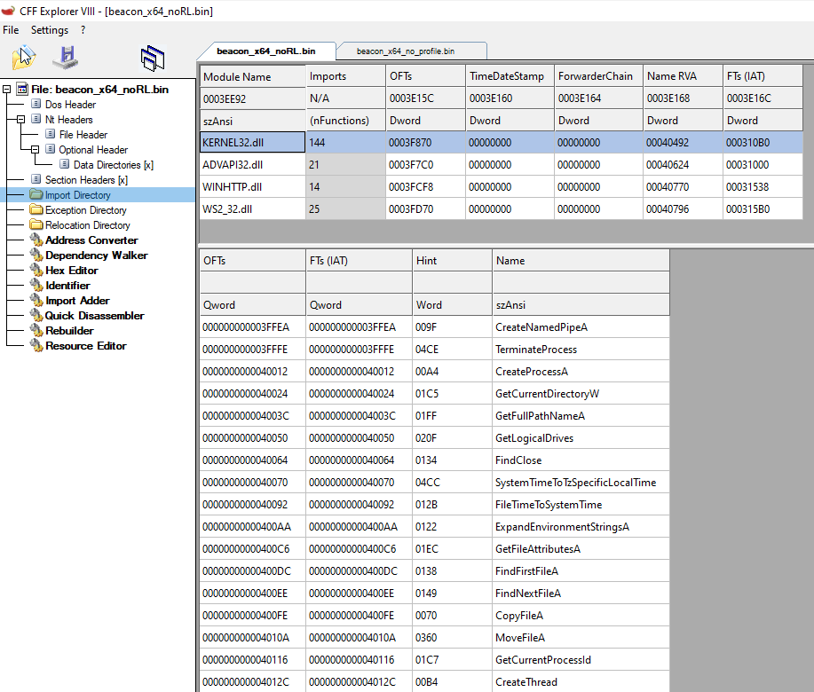Click the TerminateProcess import name

[536, 350]
